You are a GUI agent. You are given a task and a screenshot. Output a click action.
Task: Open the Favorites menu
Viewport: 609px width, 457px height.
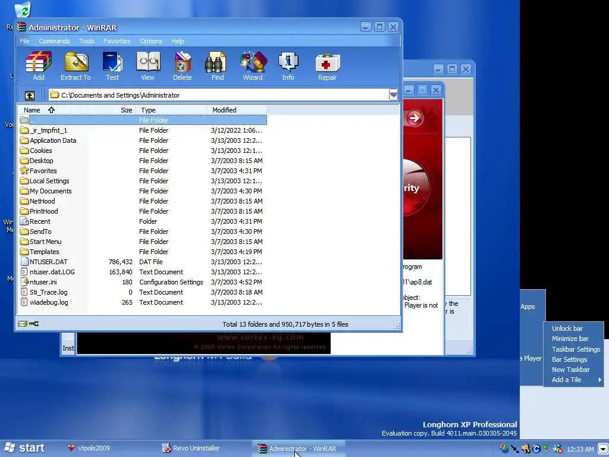tap(117, 41)
